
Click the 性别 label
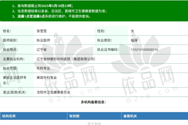(101, 31)
